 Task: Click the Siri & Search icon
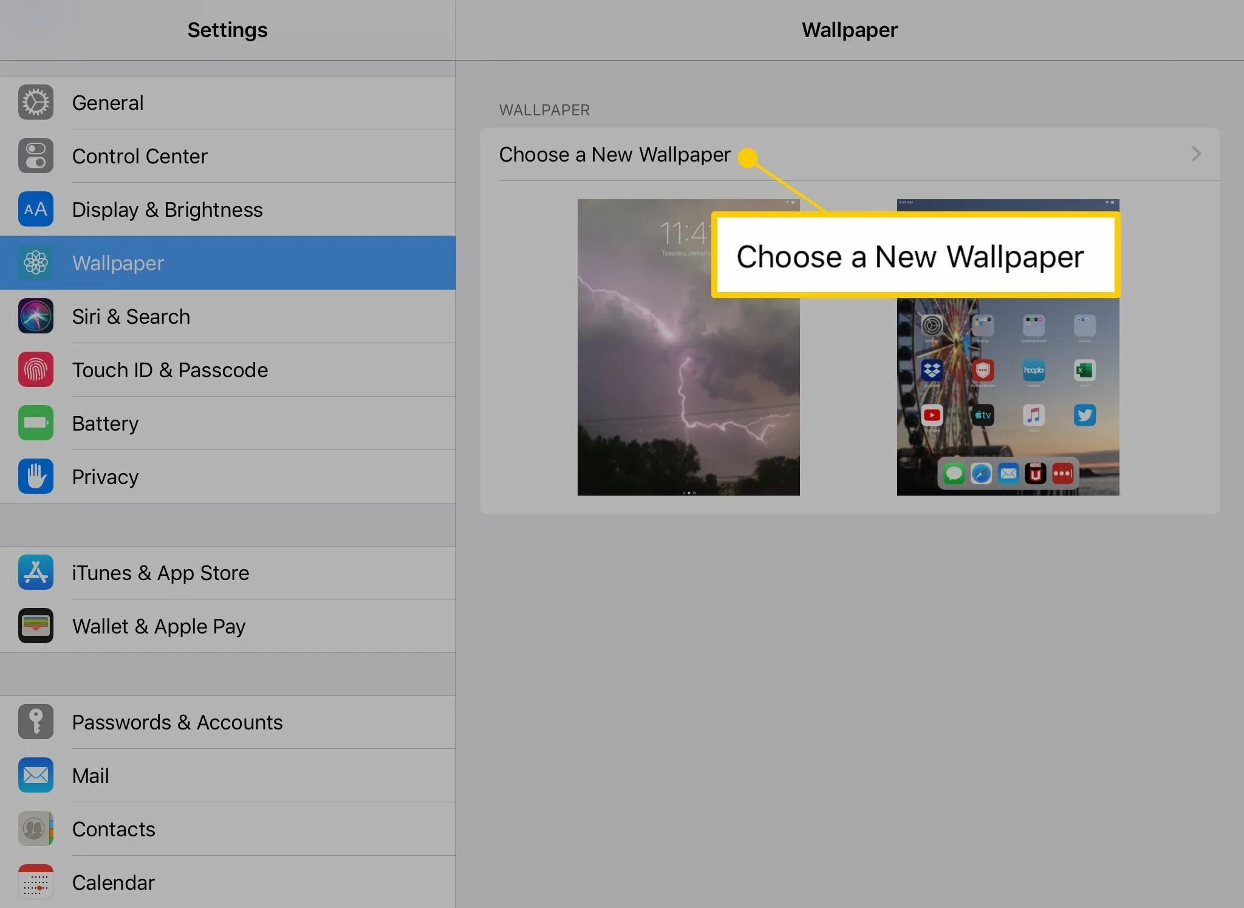coord(35,316)
